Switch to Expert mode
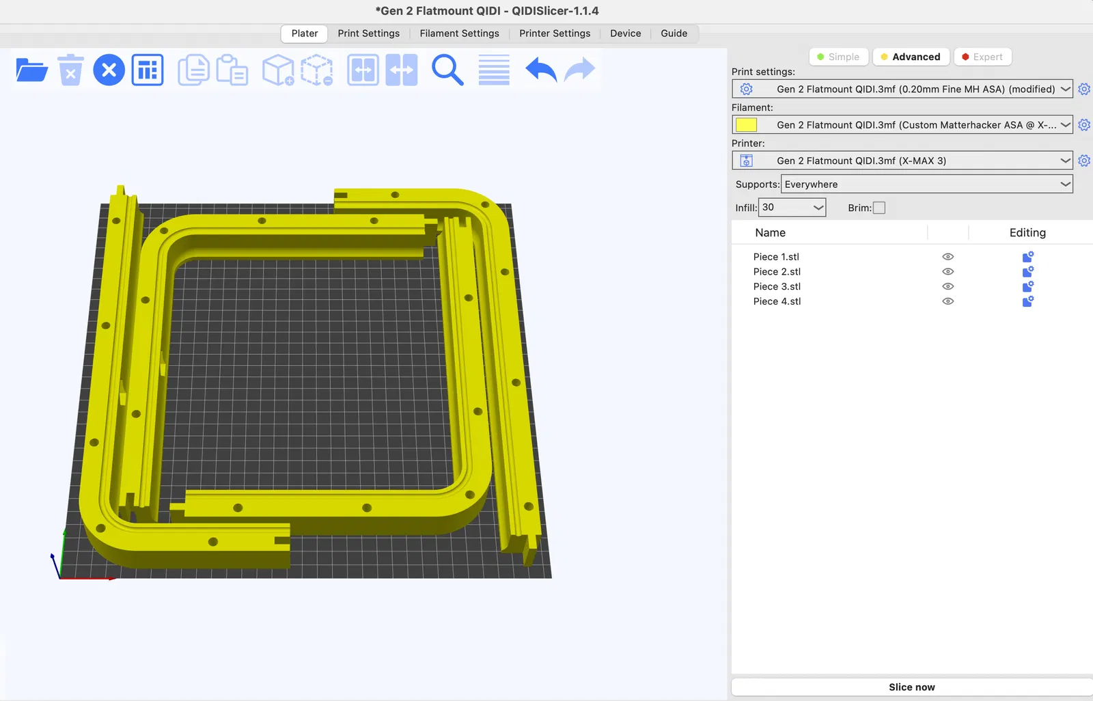Viewport: 1093px width, 701px height. (982, 57)
